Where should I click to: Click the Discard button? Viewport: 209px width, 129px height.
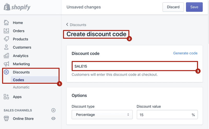[x=173, y=7]
